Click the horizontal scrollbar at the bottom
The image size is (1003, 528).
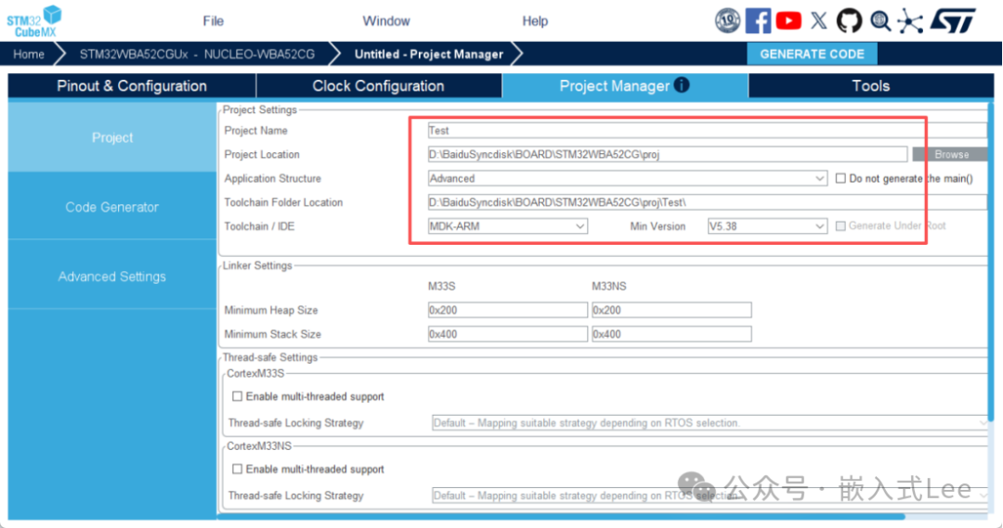point(561,516)
